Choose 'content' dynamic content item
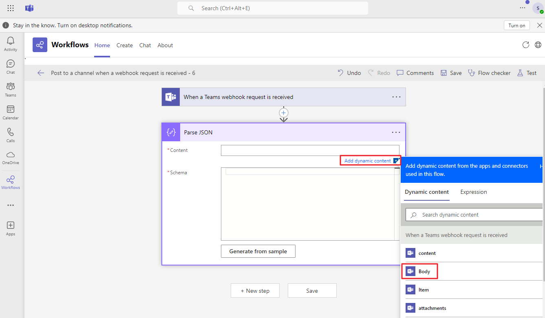 pyautogui.click(x=472, y=253)
